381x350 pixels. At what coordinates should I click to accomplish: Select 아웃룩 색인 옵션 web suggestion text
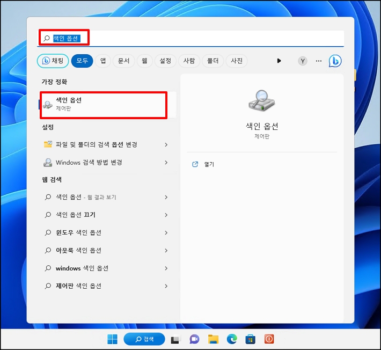coord(78,250)
